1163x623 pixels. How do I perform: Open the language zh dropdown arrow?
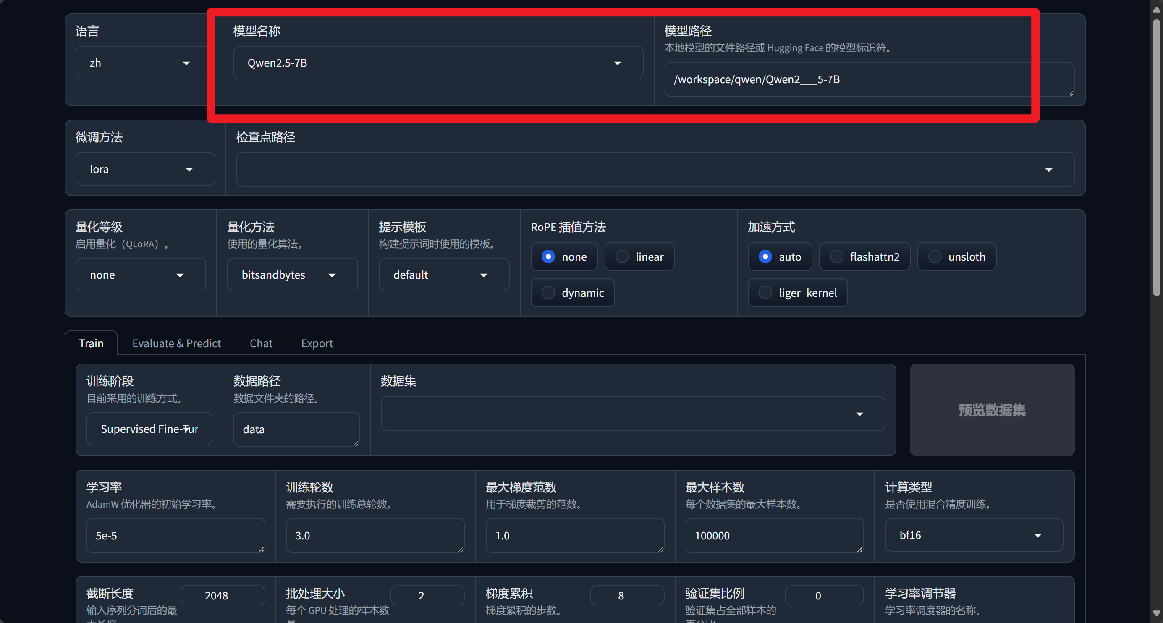186,63
